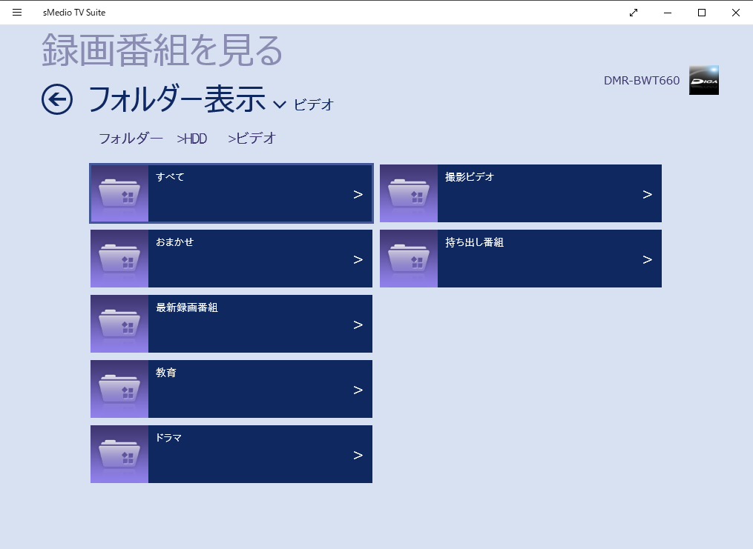Click the おまかせ folder icon
The height and width of the screenshot is (549, 753).
pyautogui.click(x=119, y=259)
